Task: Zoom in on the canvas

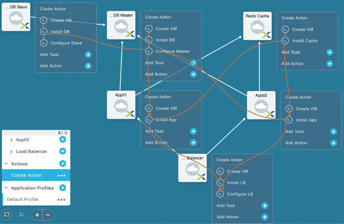Action: click(x=37, y=215)
